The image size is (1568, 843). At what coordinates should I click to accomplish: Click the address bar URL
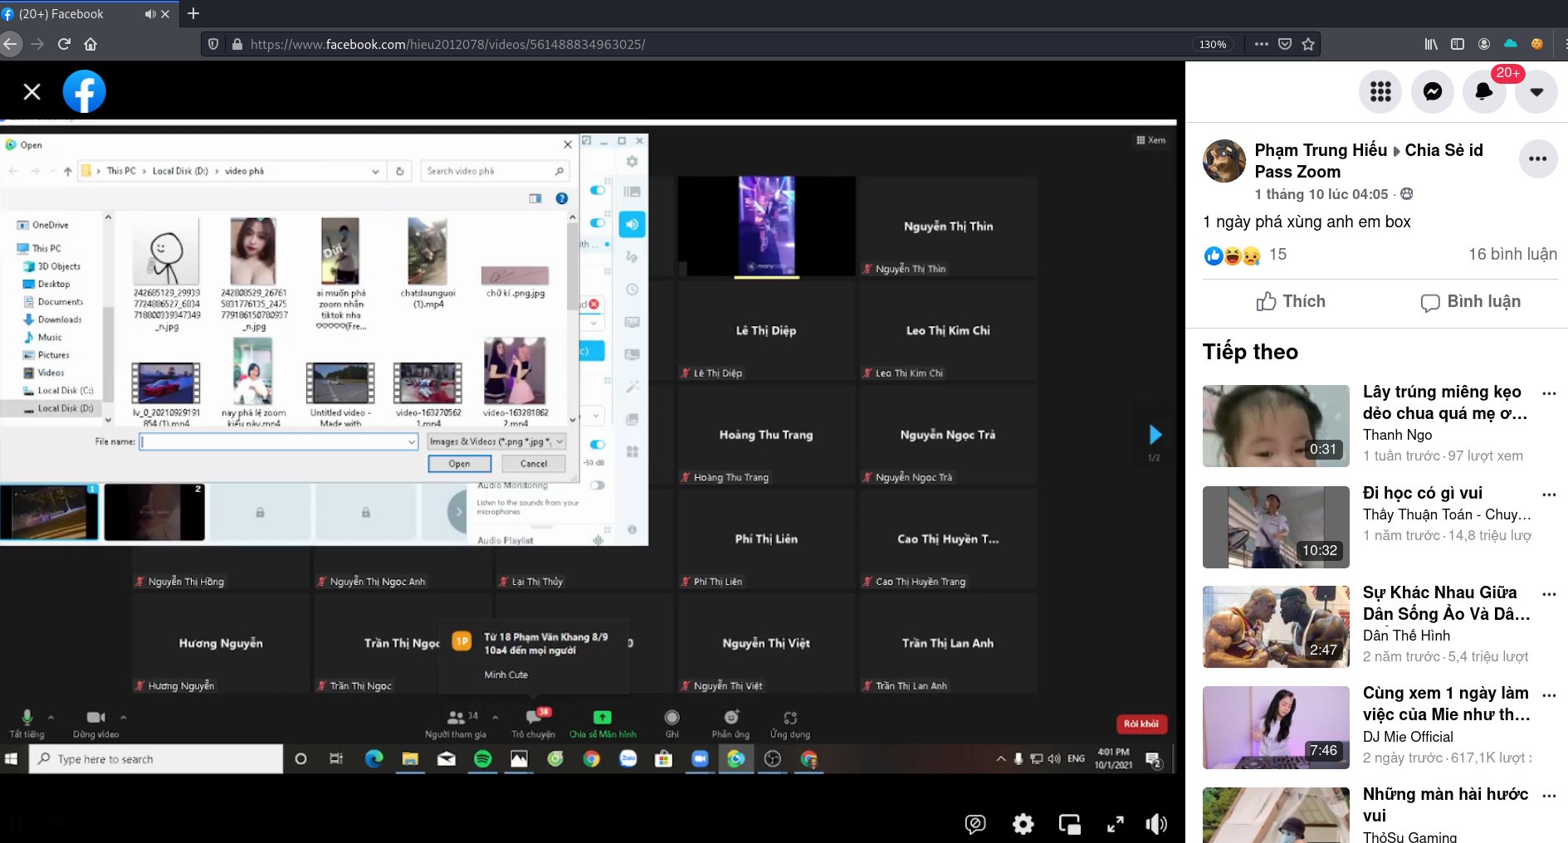(x=448, y=44)
